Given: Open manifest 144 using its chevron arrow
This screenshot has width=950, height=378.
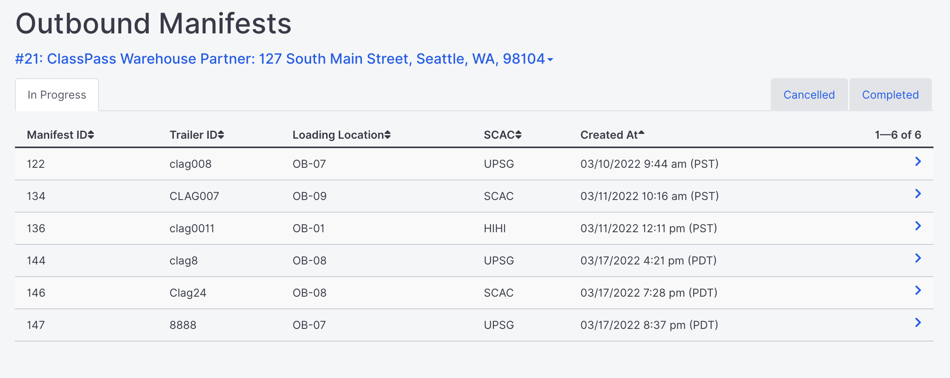Looking at the screenshot, I should point(918,258).
